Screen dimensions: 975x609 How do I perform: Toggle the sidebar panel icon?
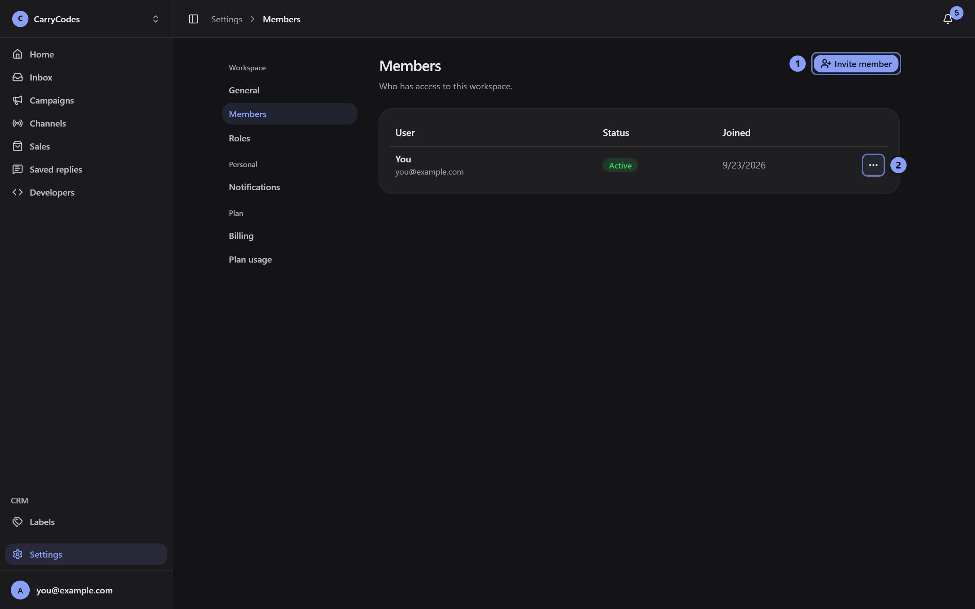pyautogui.click(x=193, y=19)
